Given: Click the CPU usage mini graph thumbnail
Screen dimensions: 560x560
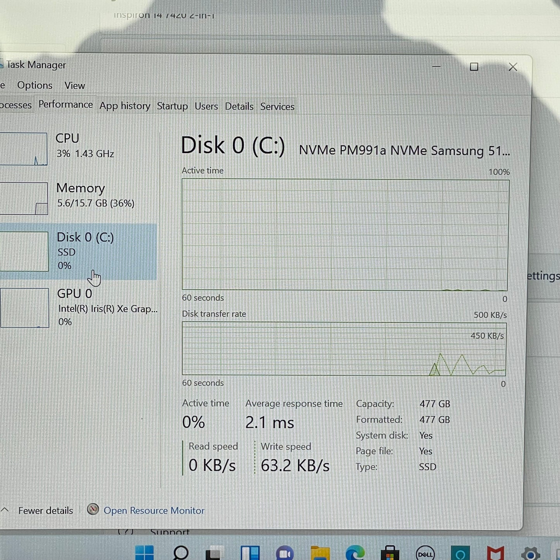Looking at the screenshot, I should [23, 149].
